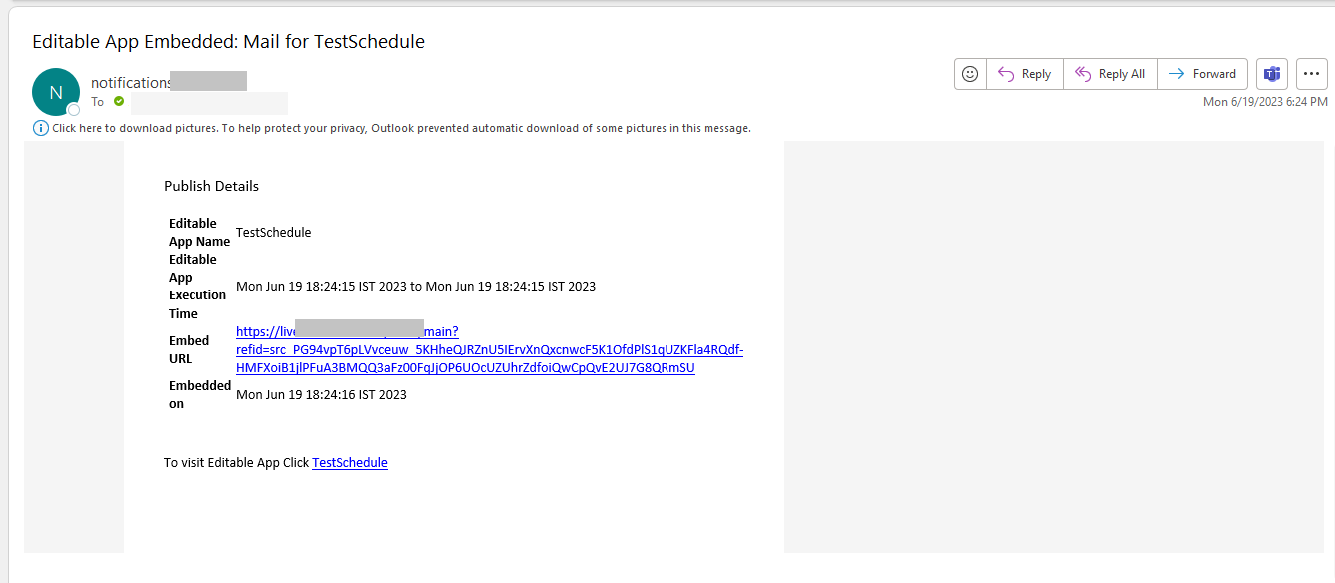
Task: Open the more actions ellipsis menu
Action: (1312, 74)
